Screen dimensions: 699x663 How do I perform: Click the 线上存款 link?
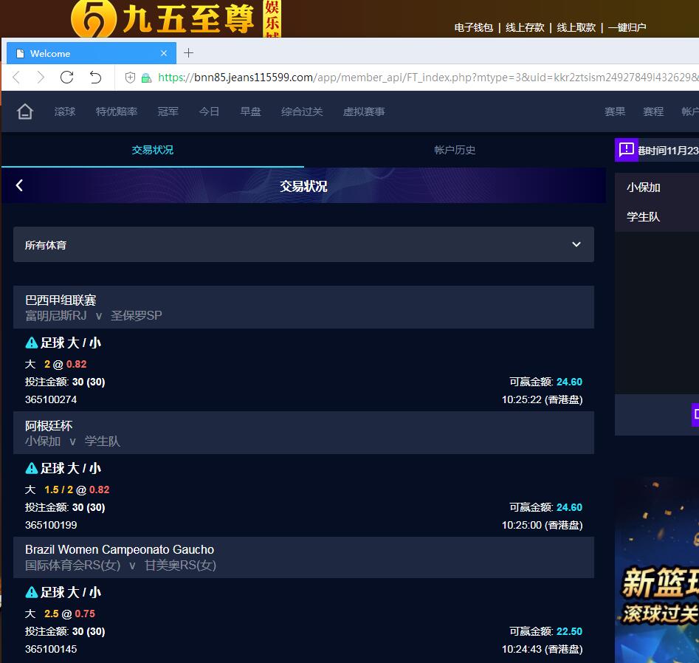pyautogui.click(x=525, y=27)
